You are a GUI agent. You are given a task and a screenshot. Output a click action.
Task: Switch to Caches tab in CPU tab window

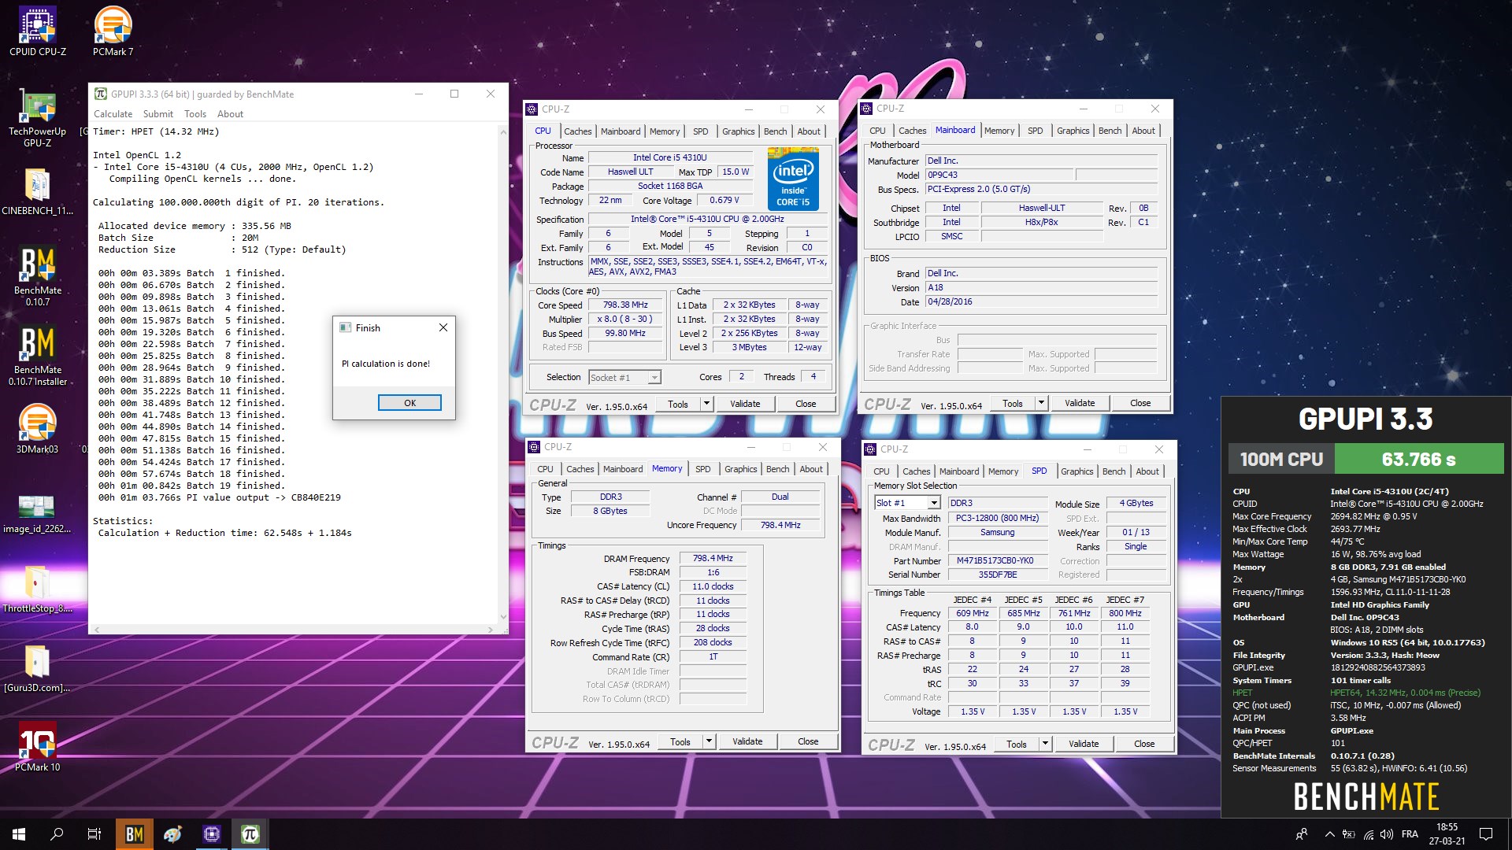(x=577, y=131)
